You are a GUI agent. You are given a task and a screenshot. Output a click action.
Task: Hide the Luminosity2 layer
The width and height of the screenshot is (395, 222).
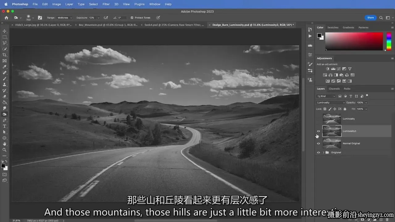click(318, 131)
